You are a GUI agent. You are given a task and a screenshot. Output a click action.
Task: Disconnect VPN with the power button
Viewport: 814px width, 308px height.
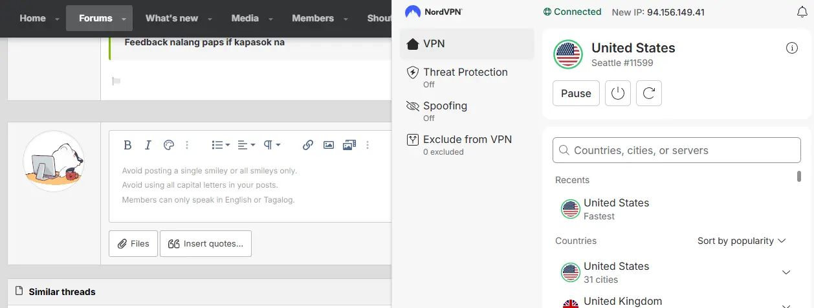point(617,93)
